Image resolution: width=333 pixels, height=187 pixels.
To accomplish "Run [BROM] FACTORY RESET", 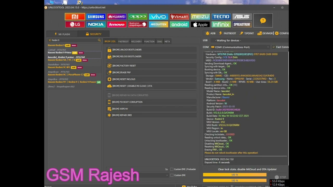I will (152, 66).
